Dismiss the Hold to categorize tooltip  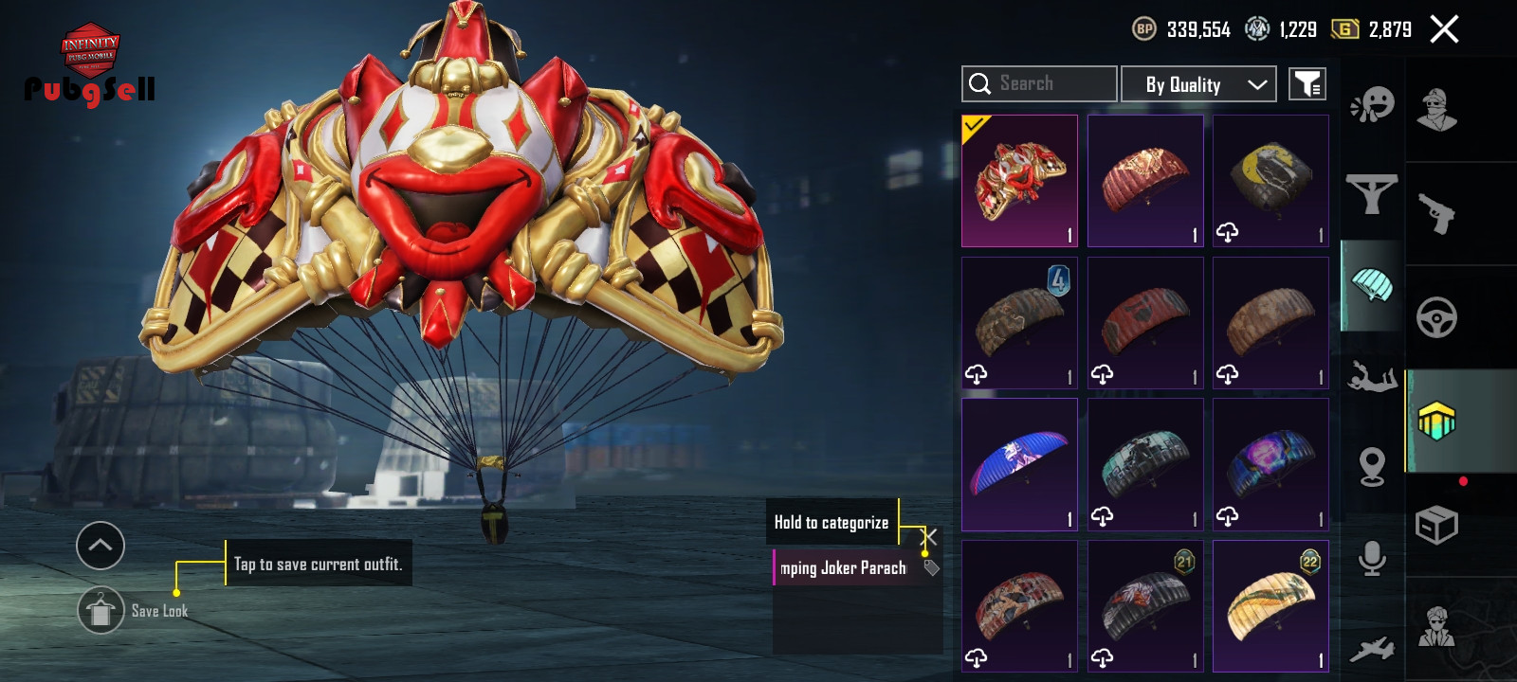pos(930,537)
